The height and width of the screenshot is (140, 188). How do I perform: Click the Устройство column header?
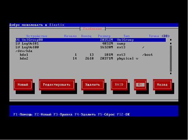point(36,36)
